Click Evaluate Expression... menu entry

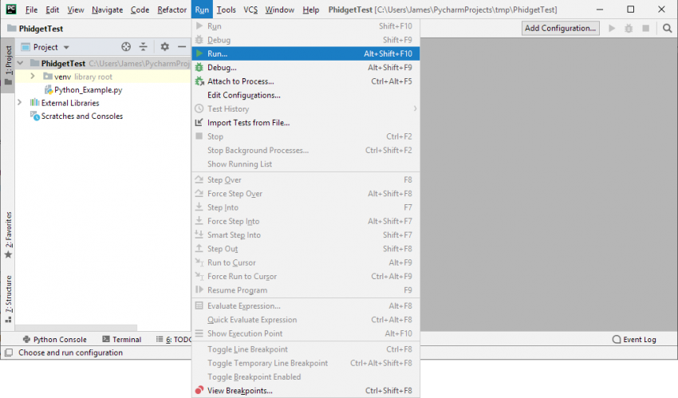click(305, 306)
